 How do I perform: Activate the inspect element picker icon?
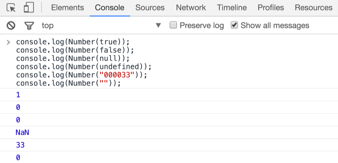11,8
